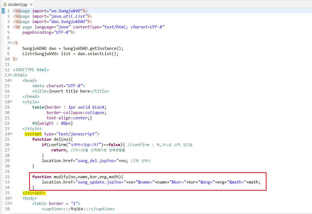
Task: Click 'border-collapse' CSS property
Action: point(64,113)
